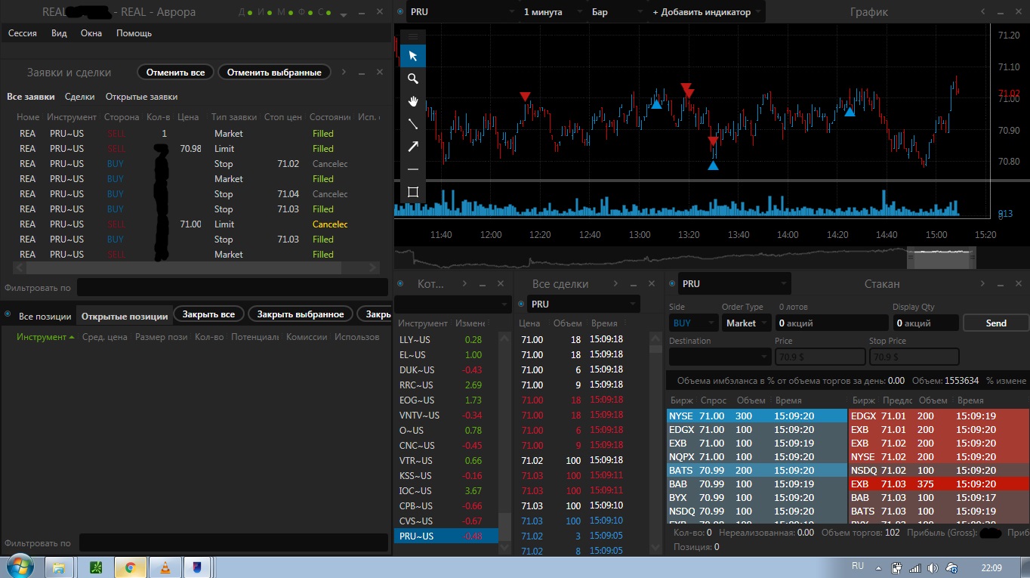This screenshot has height=578, width=1030.
Task: Open the Стакан PRU symbol dropdown
Action: (x=734, y=283)
